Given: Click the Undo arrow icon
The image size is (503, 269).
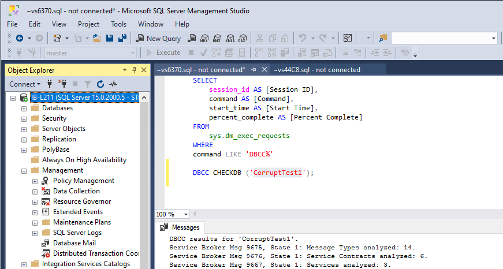Looking at the screenshot, I should (302, 39).
